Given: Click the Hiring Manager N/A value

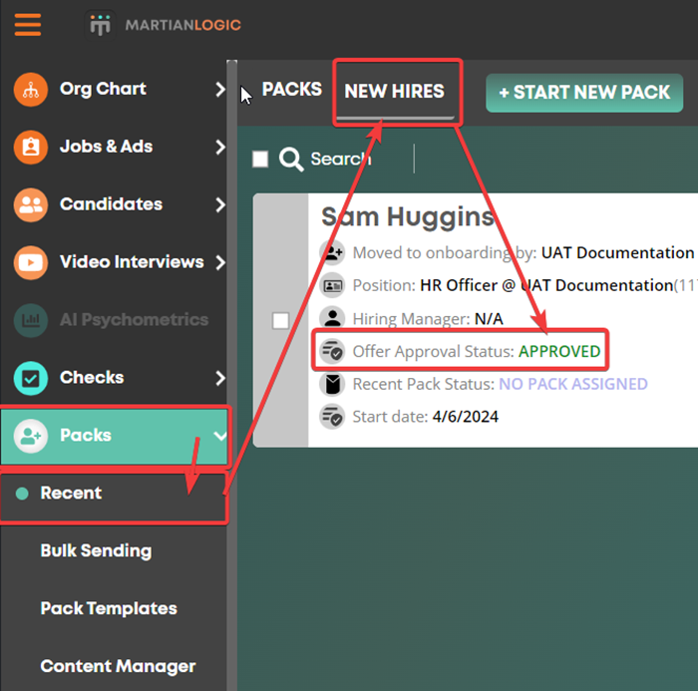Looking at the screenshot, I should tap(489, 319).
